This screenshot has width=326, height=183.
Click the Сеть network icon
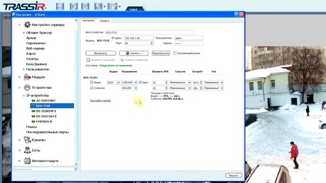pos(27,150)
